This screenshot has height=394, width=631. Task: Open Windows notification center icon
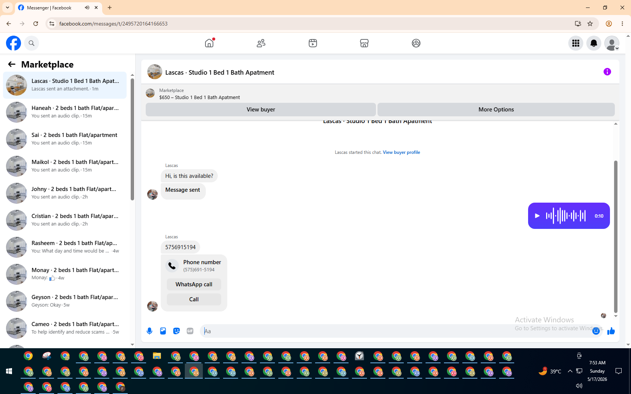tap(619, 371)
